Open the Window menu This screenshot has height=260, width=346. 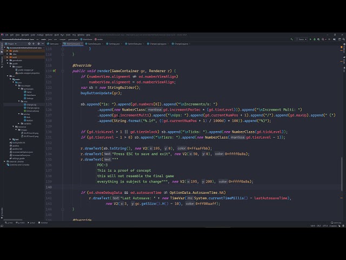pos(81,35)
